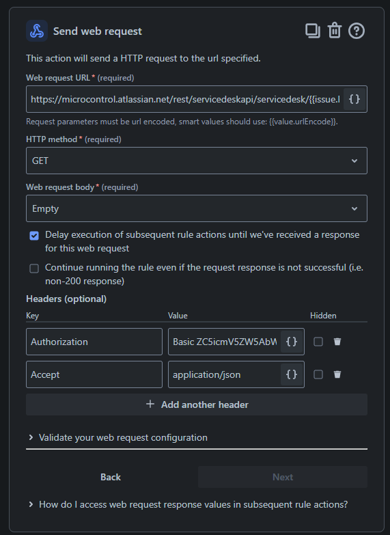Uncheck the Delay execution of subsequent actions checkbox
390x535 pixels.
[x=34, y=236]
